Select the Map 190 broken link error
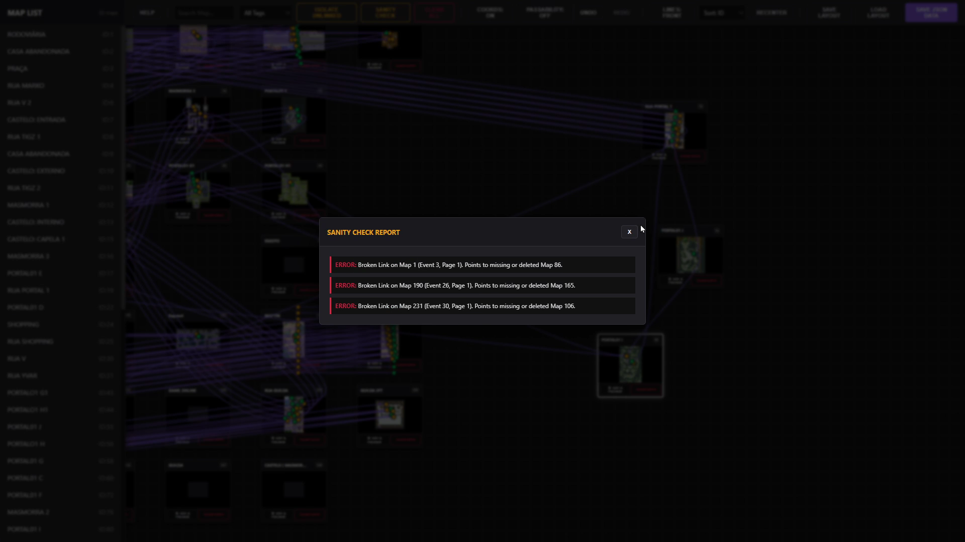The width and height of the screenshot is (965, 542). (482, 286)
